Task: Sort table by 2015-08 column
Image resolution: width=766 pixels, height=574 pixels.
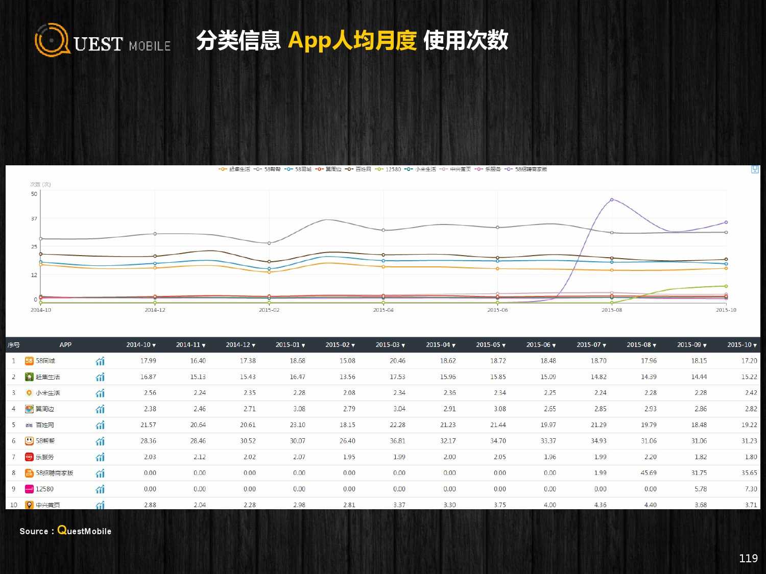Action: (641, 345)
